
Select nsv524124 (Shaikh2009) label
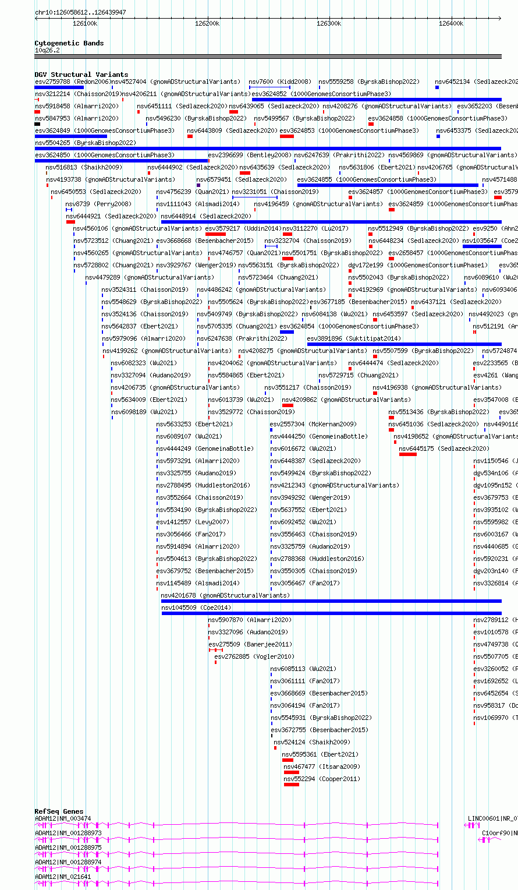click(x=312, y=742)
